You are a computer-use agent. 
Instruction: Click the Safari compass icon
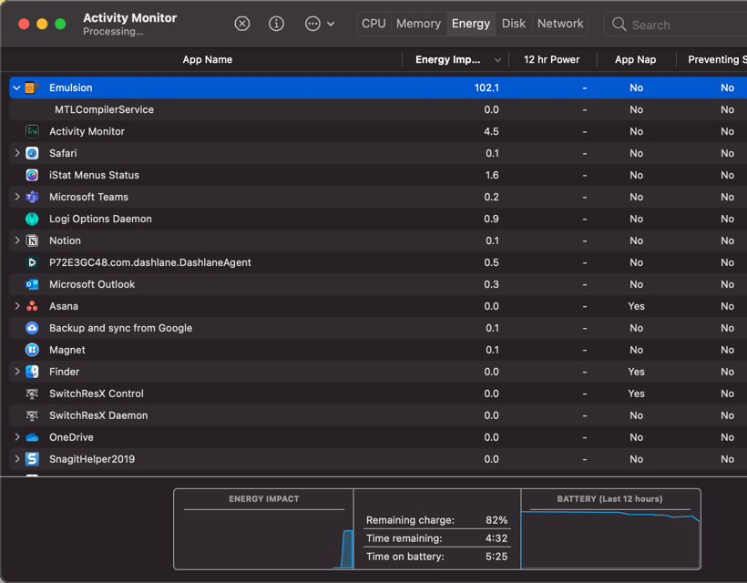pos(32,153)
